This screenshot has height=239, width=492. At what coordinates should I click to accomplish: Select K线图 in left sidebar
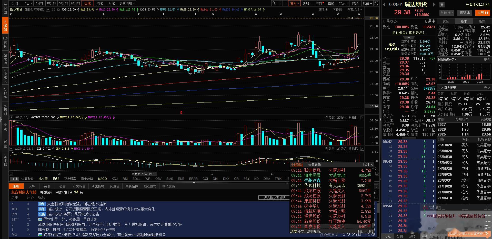5,25
